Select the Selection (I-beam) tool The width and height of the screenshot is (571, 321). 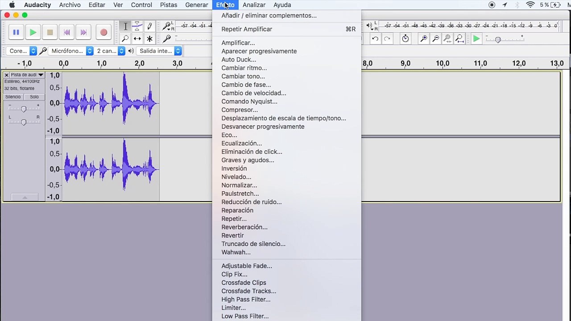click(125, 27)
